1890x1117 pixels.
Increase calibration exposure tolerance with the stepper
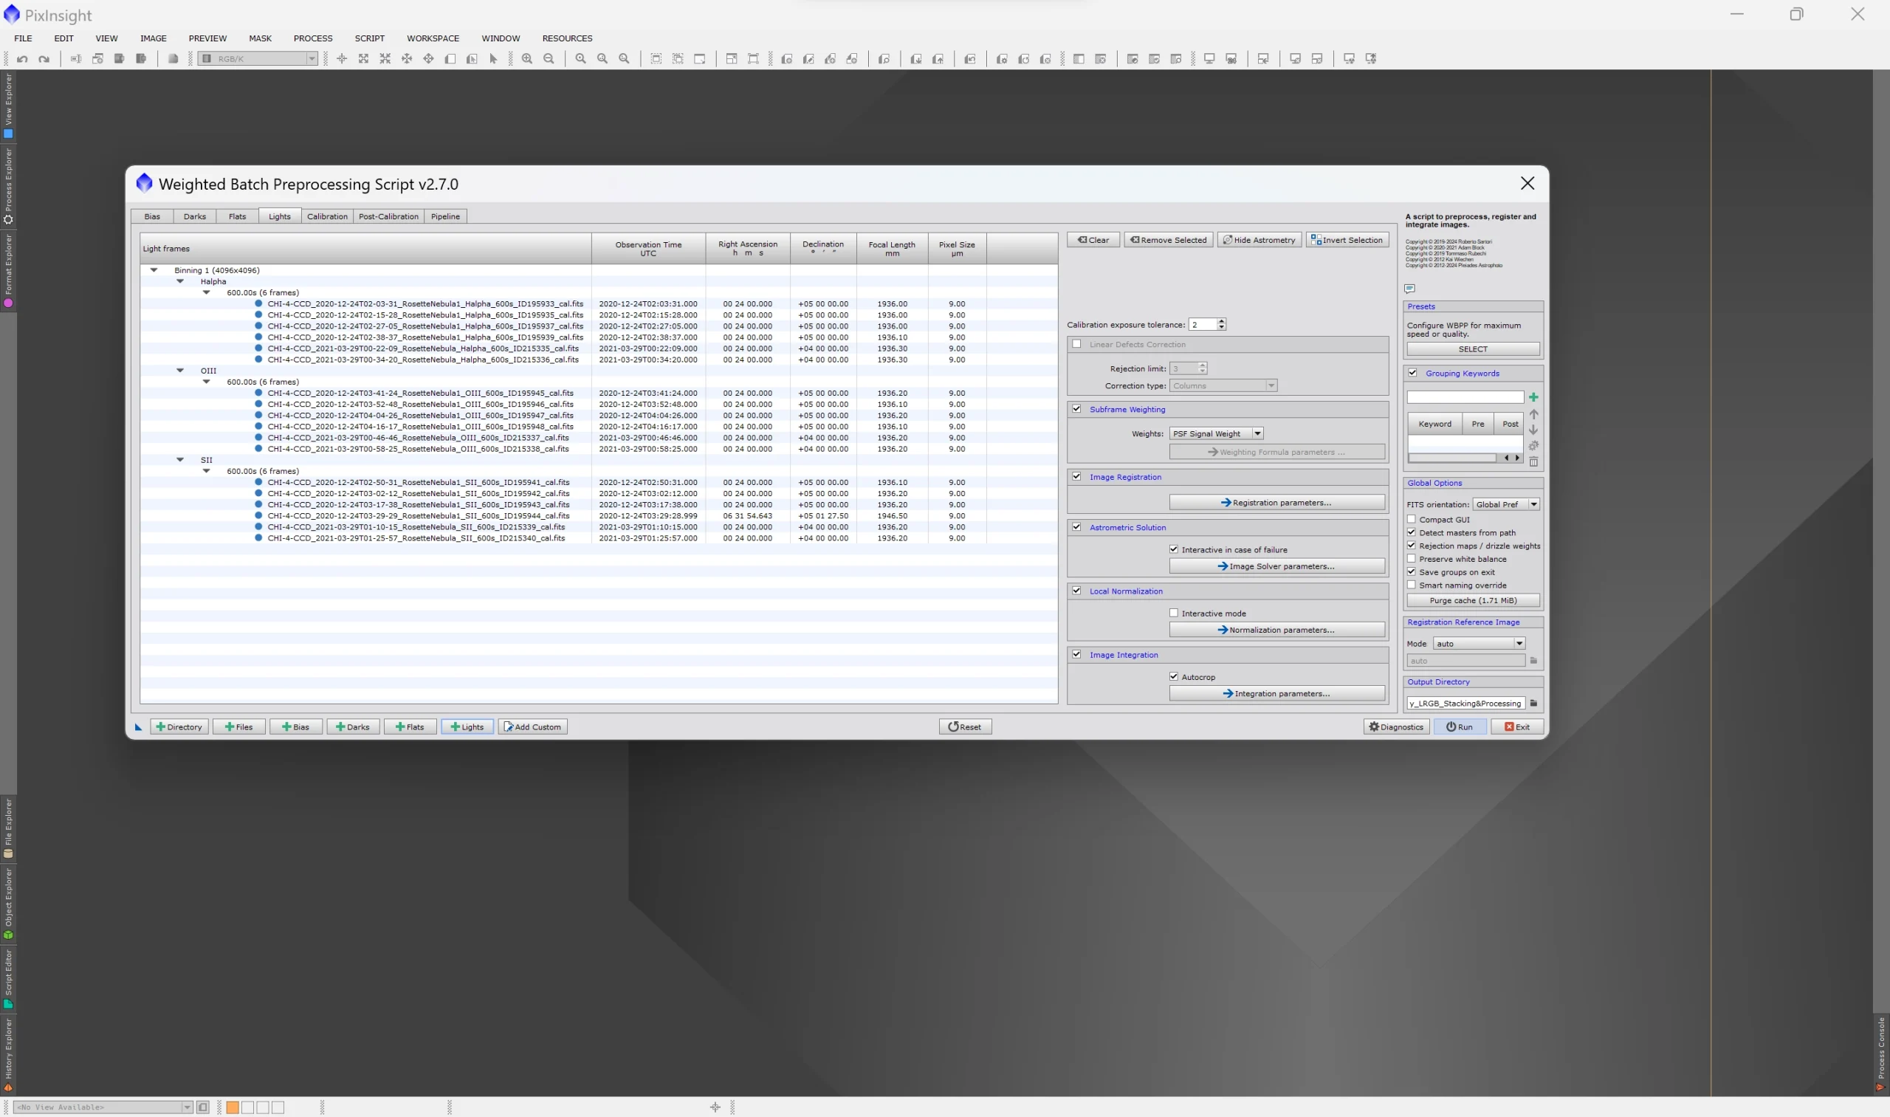1222,320
